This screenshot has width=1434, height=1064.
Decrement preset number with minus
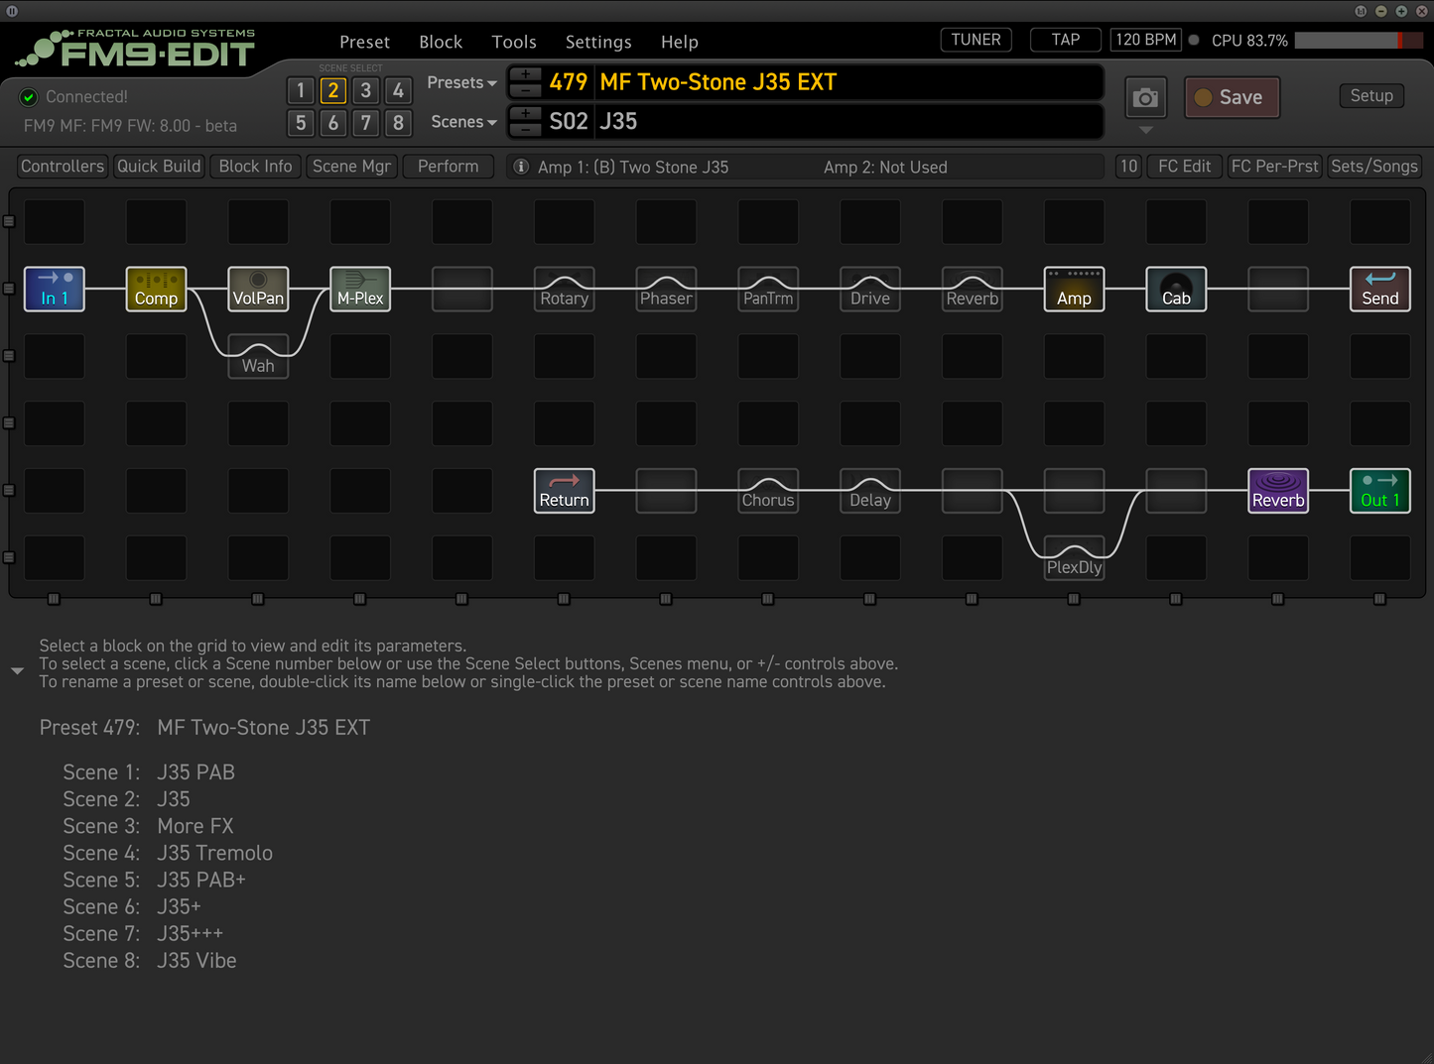click(525, 89)
